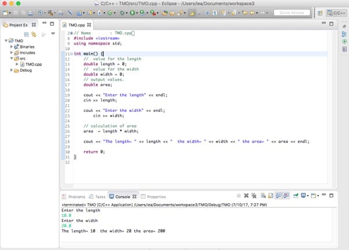Toggle Show Whitespace Characters icon
349x250 pixels.
coord(215,13)
